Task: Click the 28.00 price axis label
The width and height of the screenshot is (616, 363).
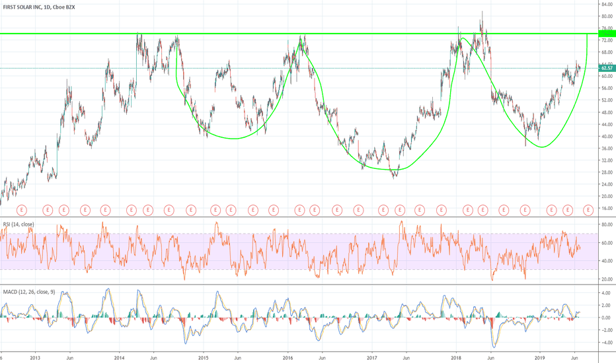Action: [x=607, y=172]
